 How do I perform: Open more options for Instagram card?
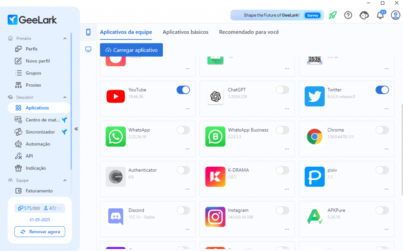(287, 229)
